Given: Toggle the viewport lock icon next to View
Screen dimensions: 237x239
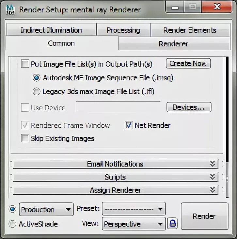Looking at the screenshot, I should [x=172, y=223].
